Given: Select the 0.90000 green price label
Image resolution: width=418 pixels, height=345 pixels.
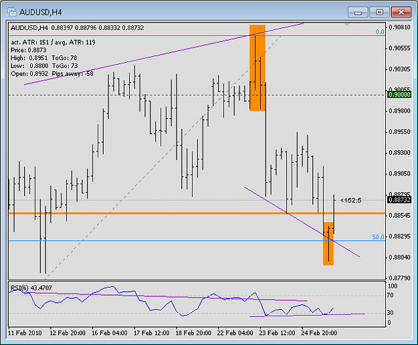Looking at the screenshot, I should (x=399, y=95).
